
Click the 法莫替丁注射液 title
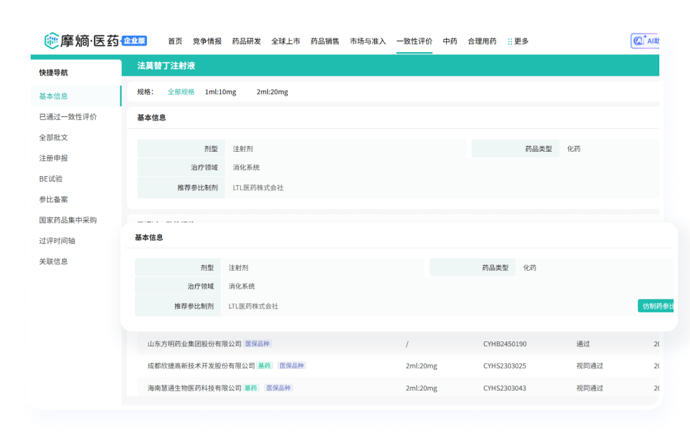(x=166, y=66)
